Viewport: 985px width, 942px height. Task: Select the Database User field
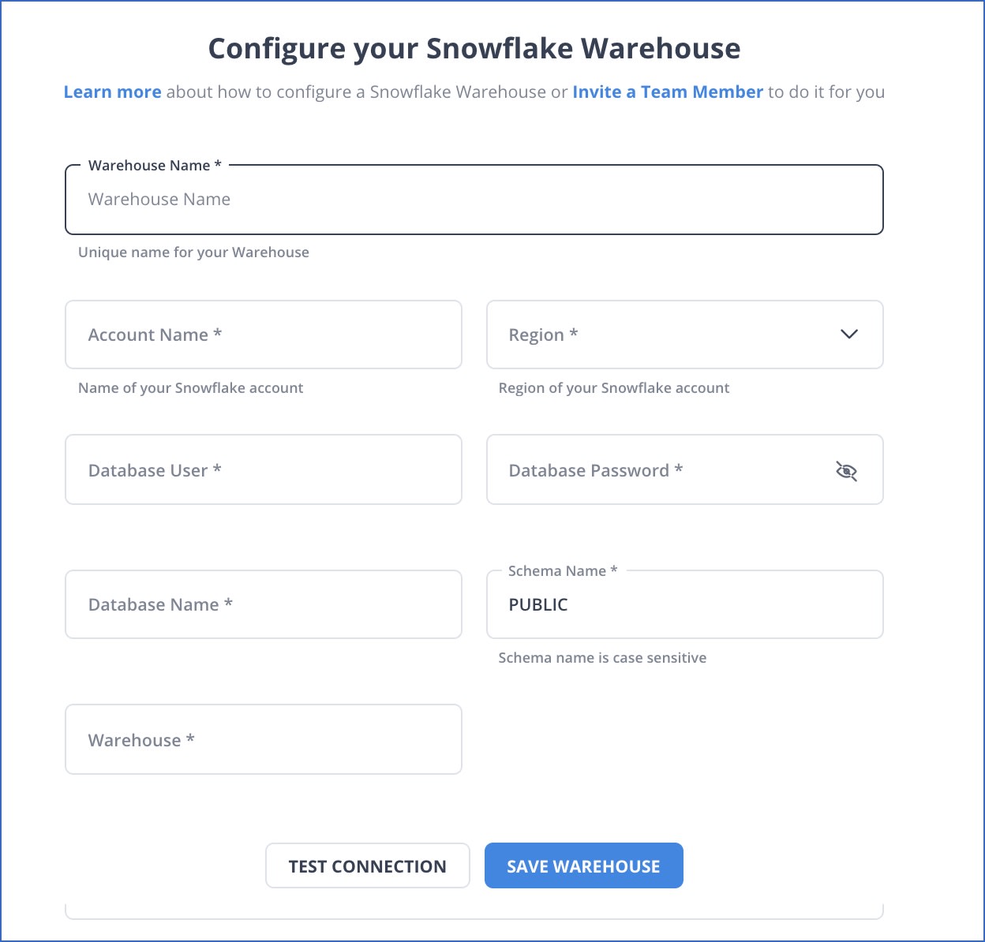[264, 470]
